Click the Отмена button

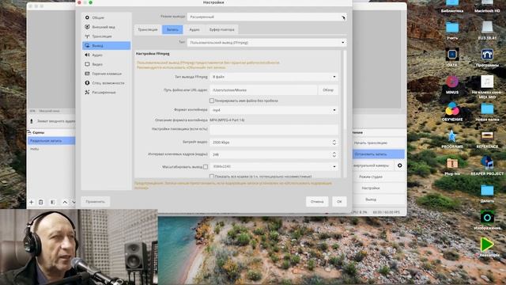point(317,202)
